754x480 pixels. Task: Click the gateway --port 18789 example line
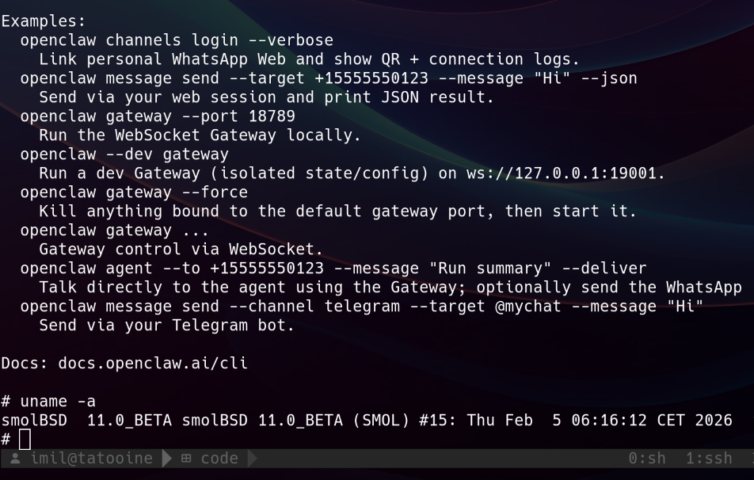(158, 116)
